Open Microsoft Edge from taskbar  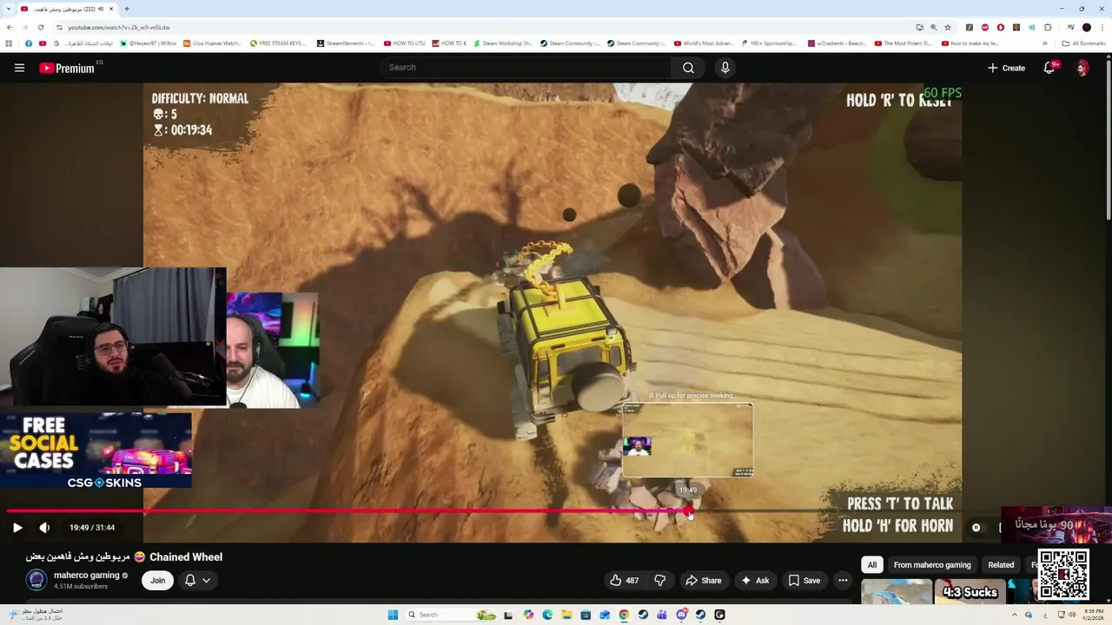pos(547,615)
